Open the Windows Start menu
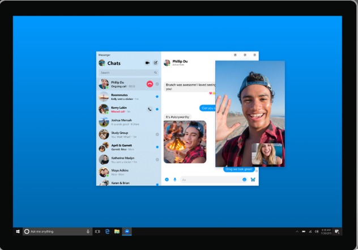This screenshot has width=358, height=250. (x=18, y=231)
